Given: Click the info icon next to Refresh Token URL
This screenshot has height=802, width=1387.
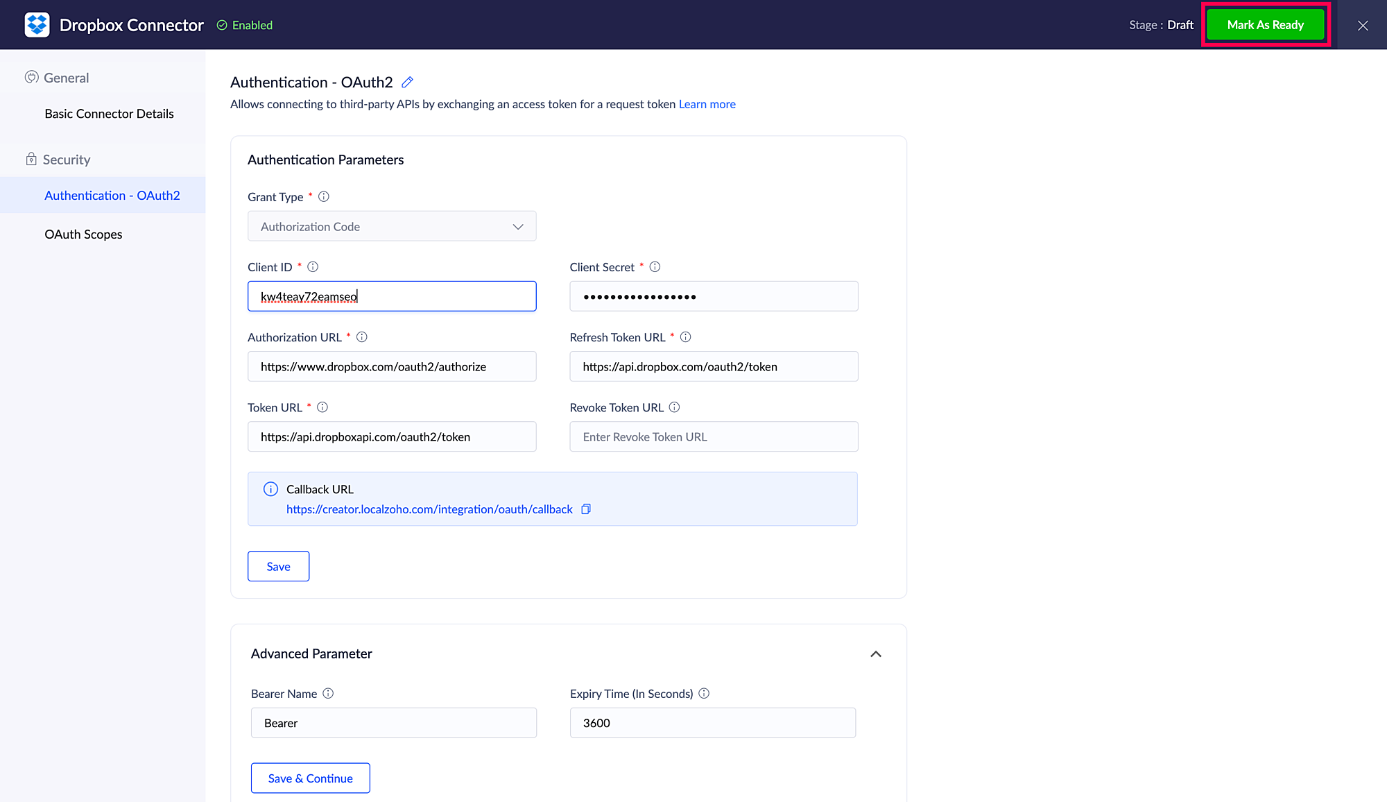Looking at the screenshot, I should (685, 337).
